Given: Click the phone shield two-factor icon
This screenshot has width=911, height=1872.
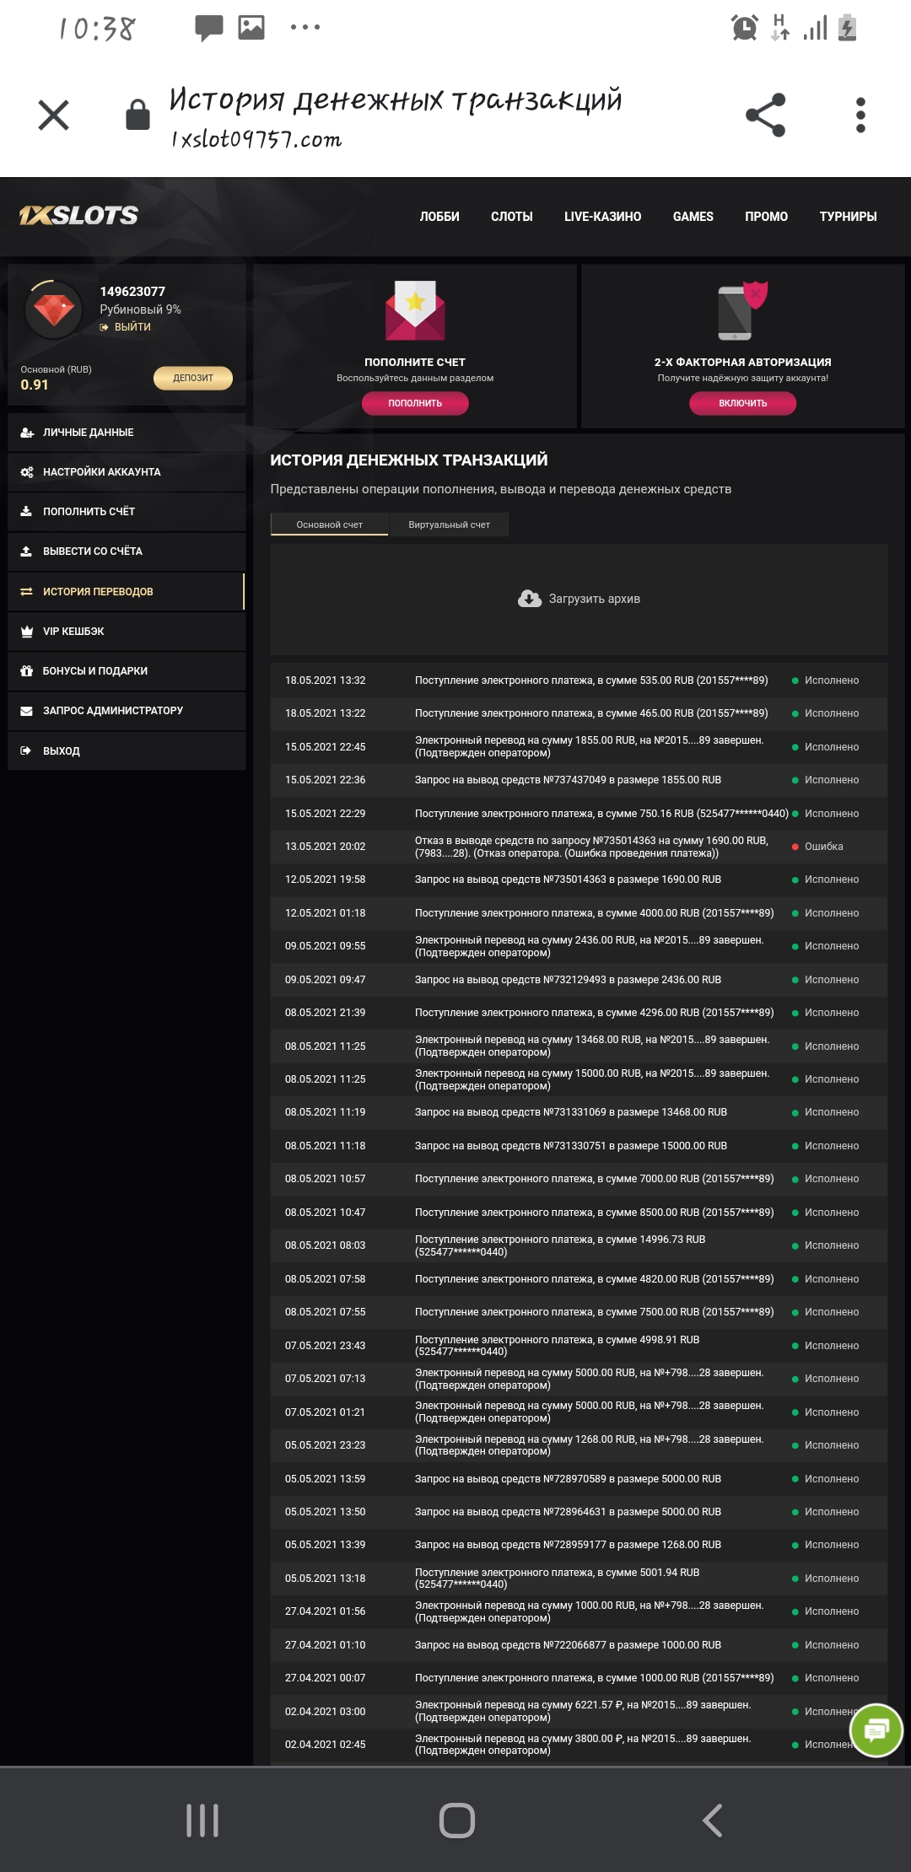Looking at the screenshot, I should point(742,310).
